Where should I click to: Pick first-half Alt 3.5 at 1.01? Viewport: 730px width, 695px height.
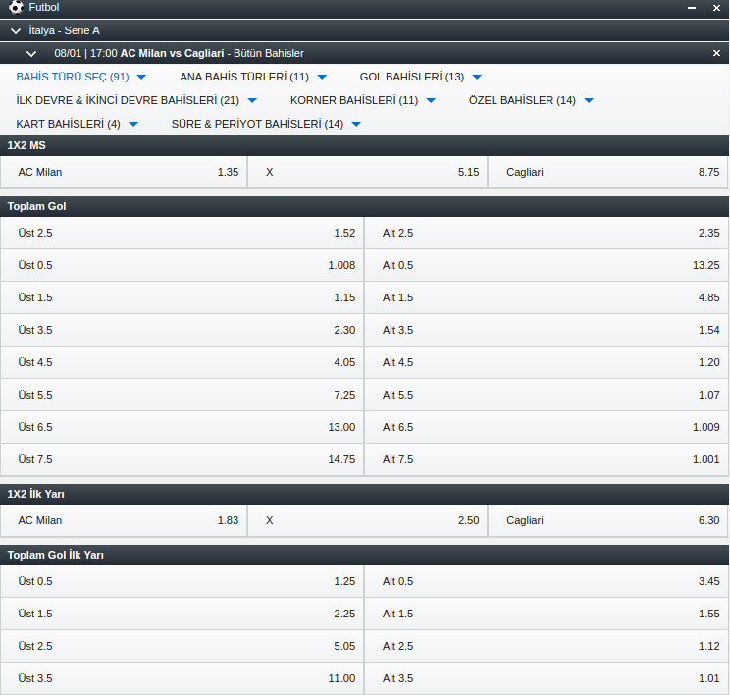(x=547, y=678)
